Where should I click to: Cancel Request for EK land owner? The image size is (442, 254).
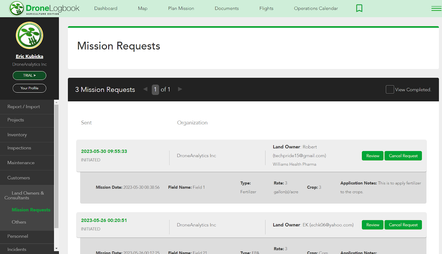point(403,225)
